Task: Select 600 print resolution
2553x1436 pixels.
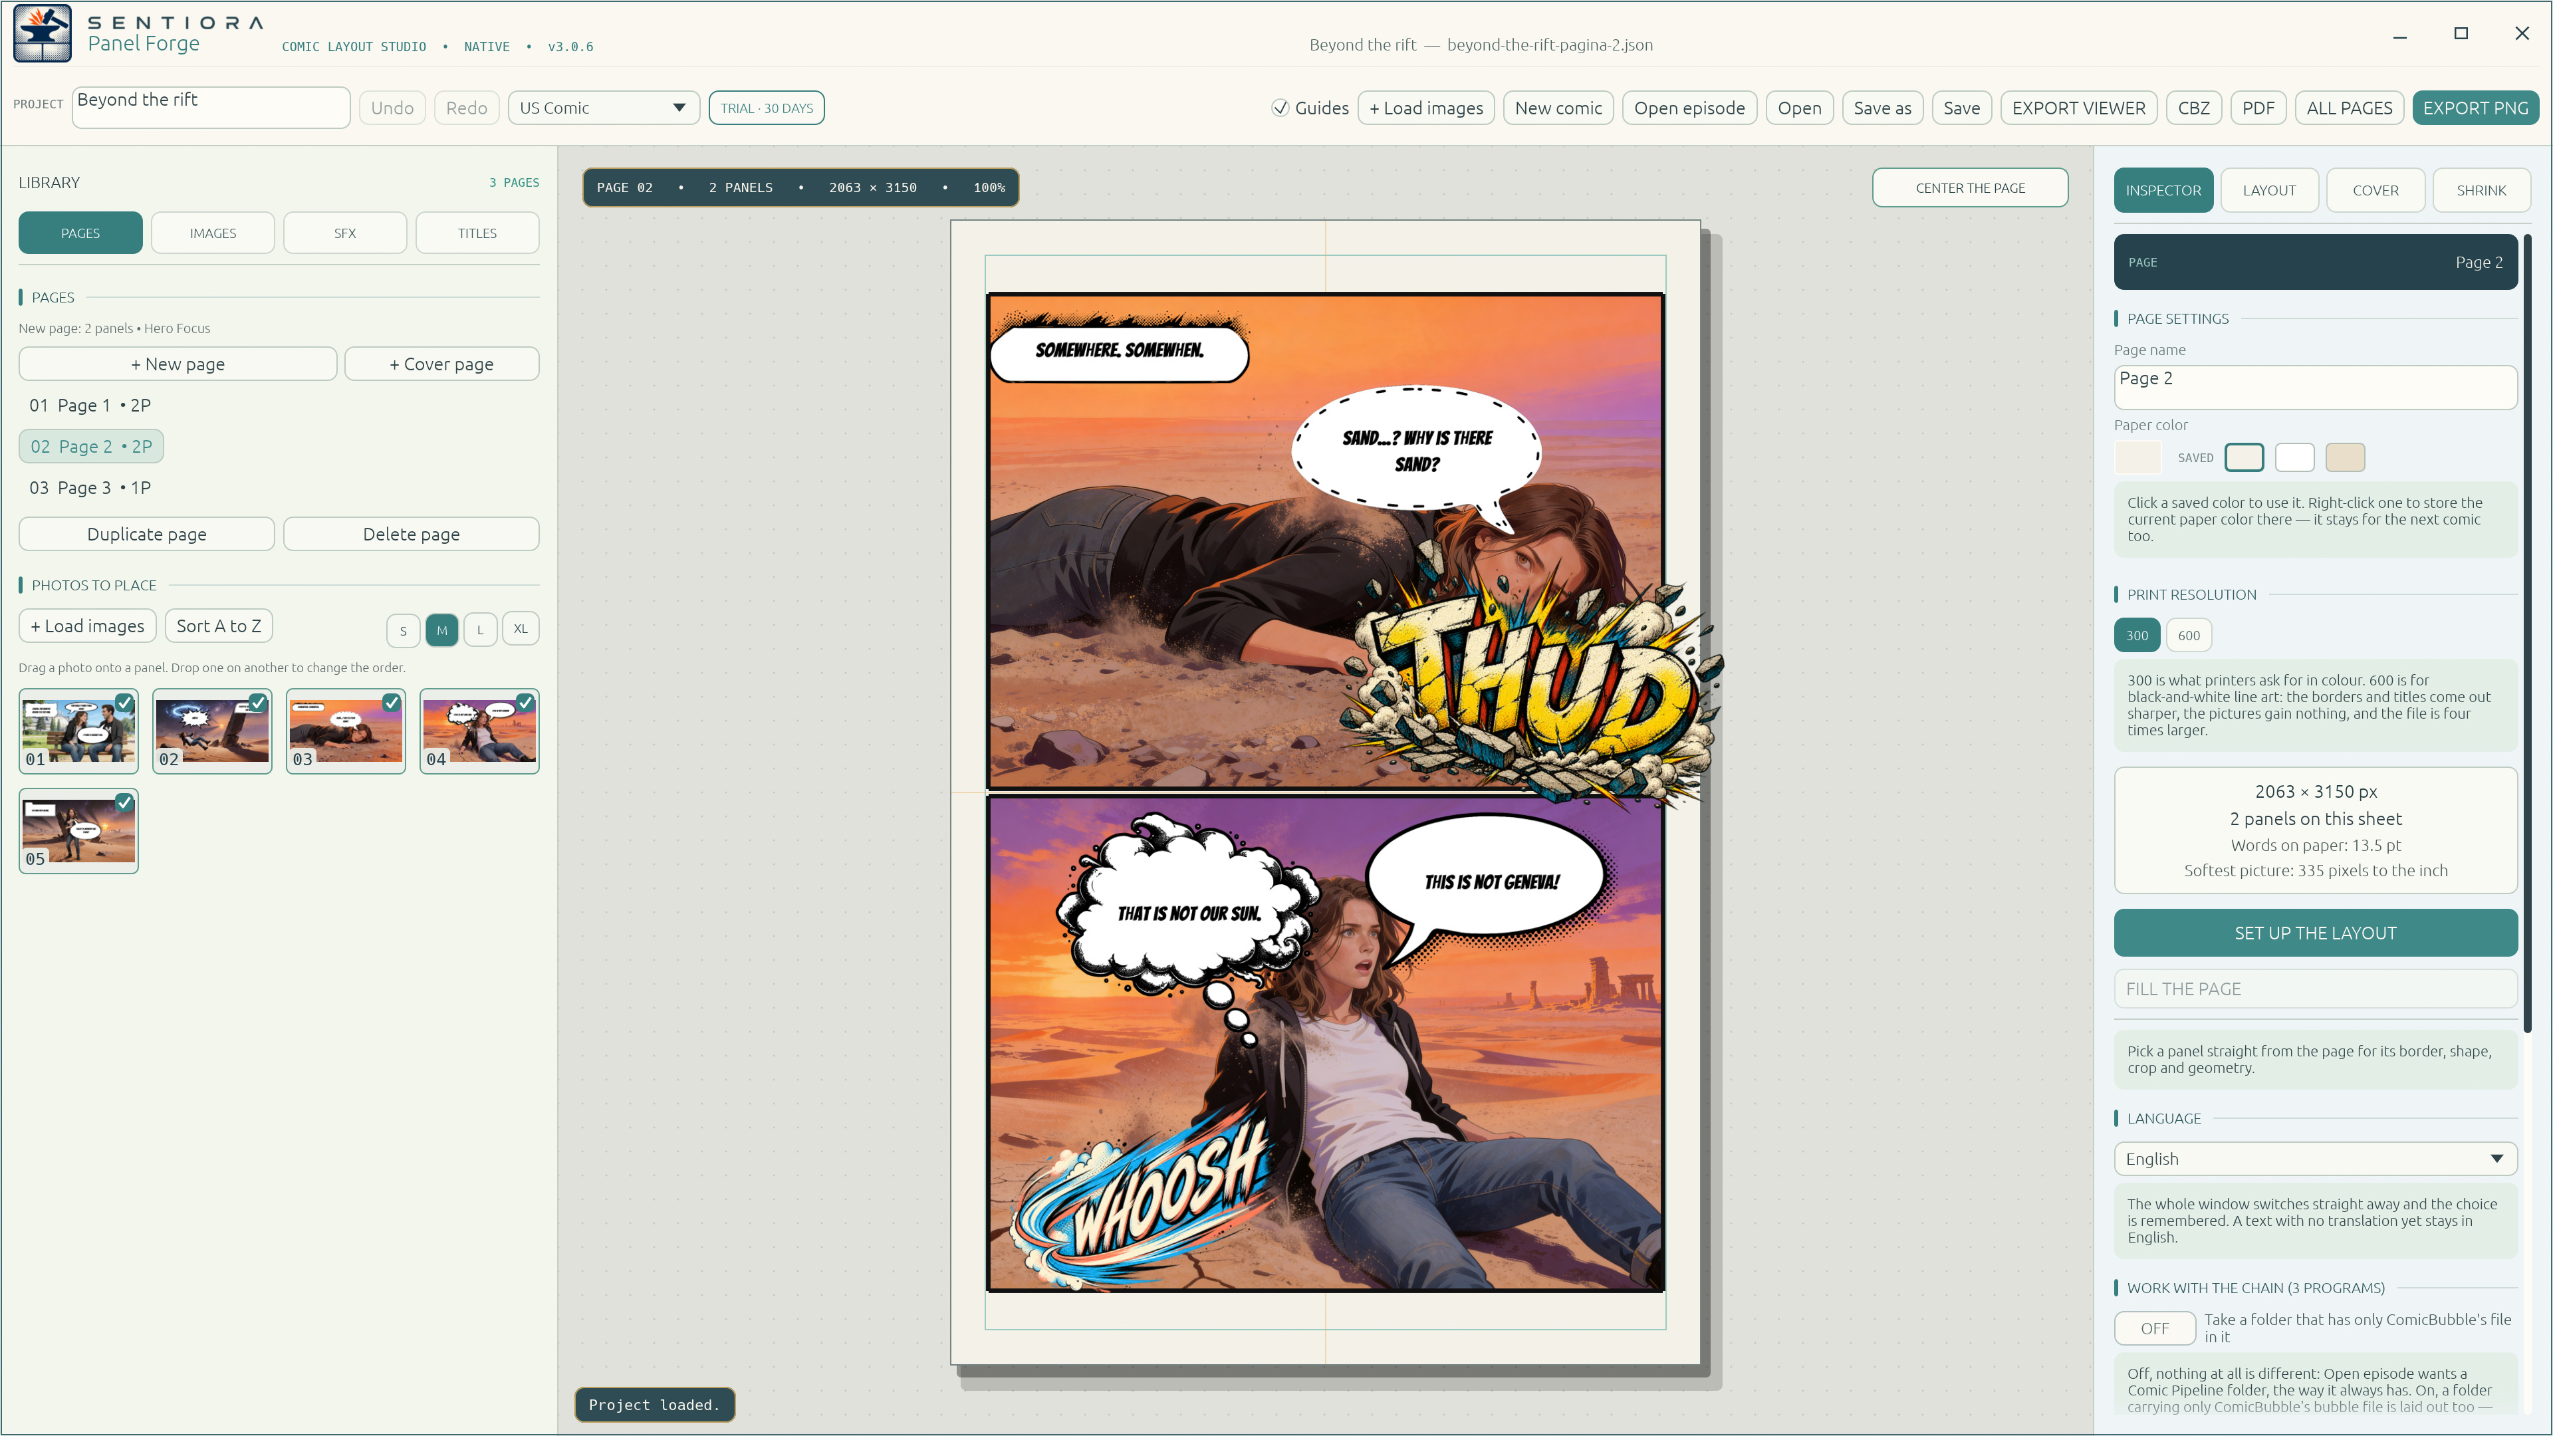Action: pos(2189,636)
